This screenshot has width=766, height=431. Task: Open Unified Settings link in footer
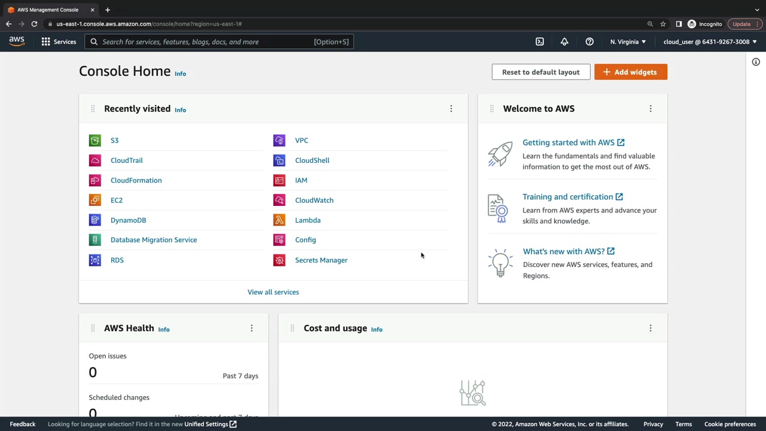pyautogui.click(x=211, y=424)
